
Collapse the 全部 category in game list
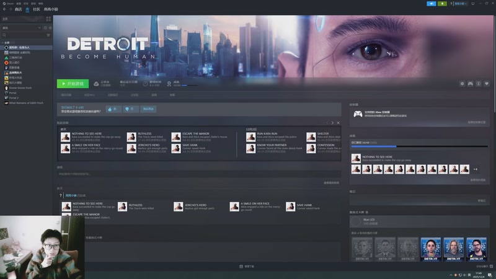pos(3,42)
